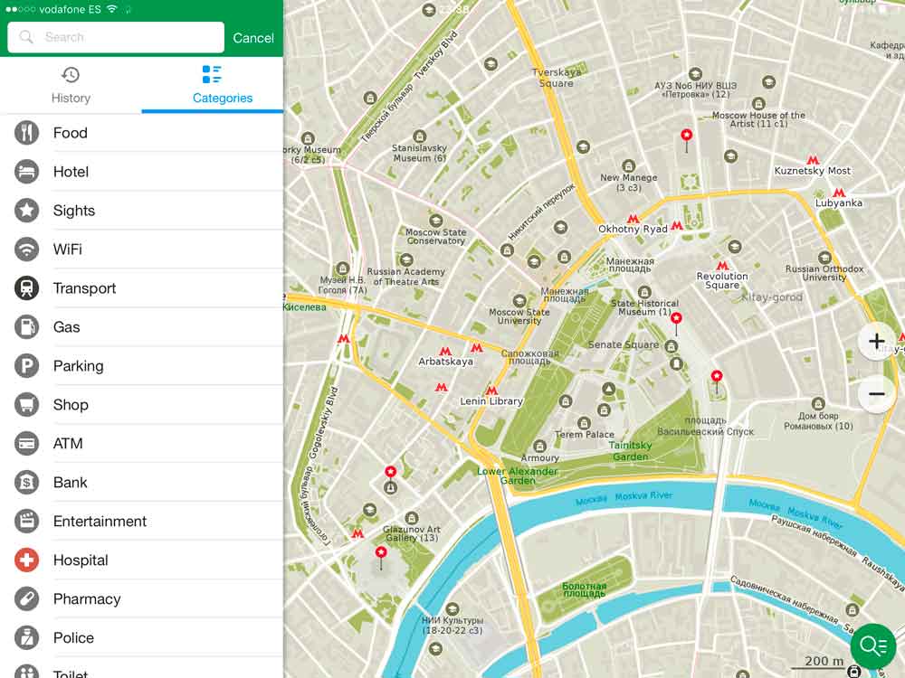The image size is (905, 678).
Task: Select the Sights category label
Action: point(74,211)
